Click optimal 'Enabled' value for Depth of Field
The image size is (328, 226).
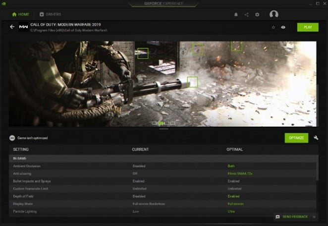[x=233, y=196]
